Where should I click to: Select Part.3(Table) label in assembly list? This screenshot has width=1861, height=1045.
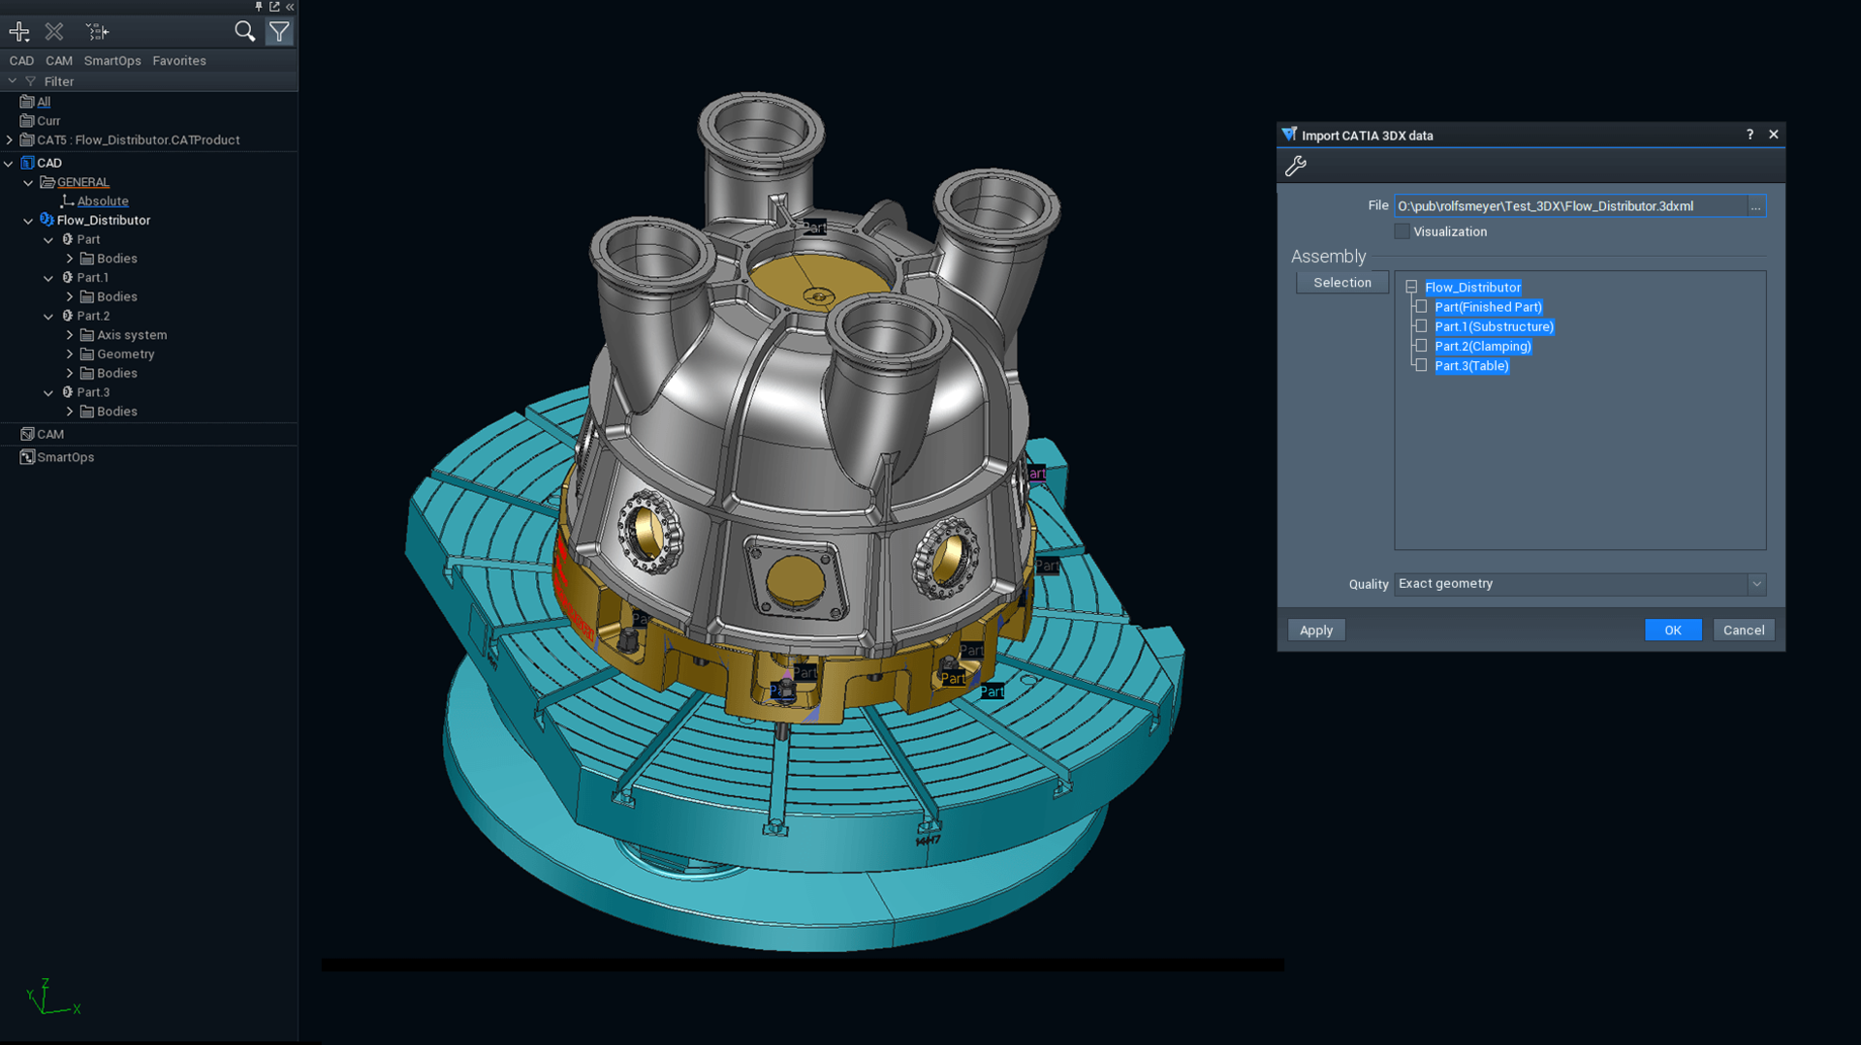(x=1471, y=366)
